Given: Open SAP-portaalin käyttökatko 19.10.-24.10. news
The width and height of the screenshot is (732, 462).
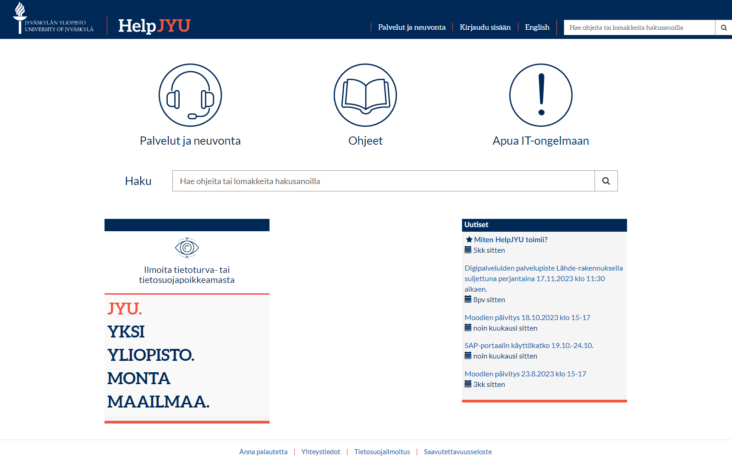Looking at the screenshot, I should pos(529,345).
